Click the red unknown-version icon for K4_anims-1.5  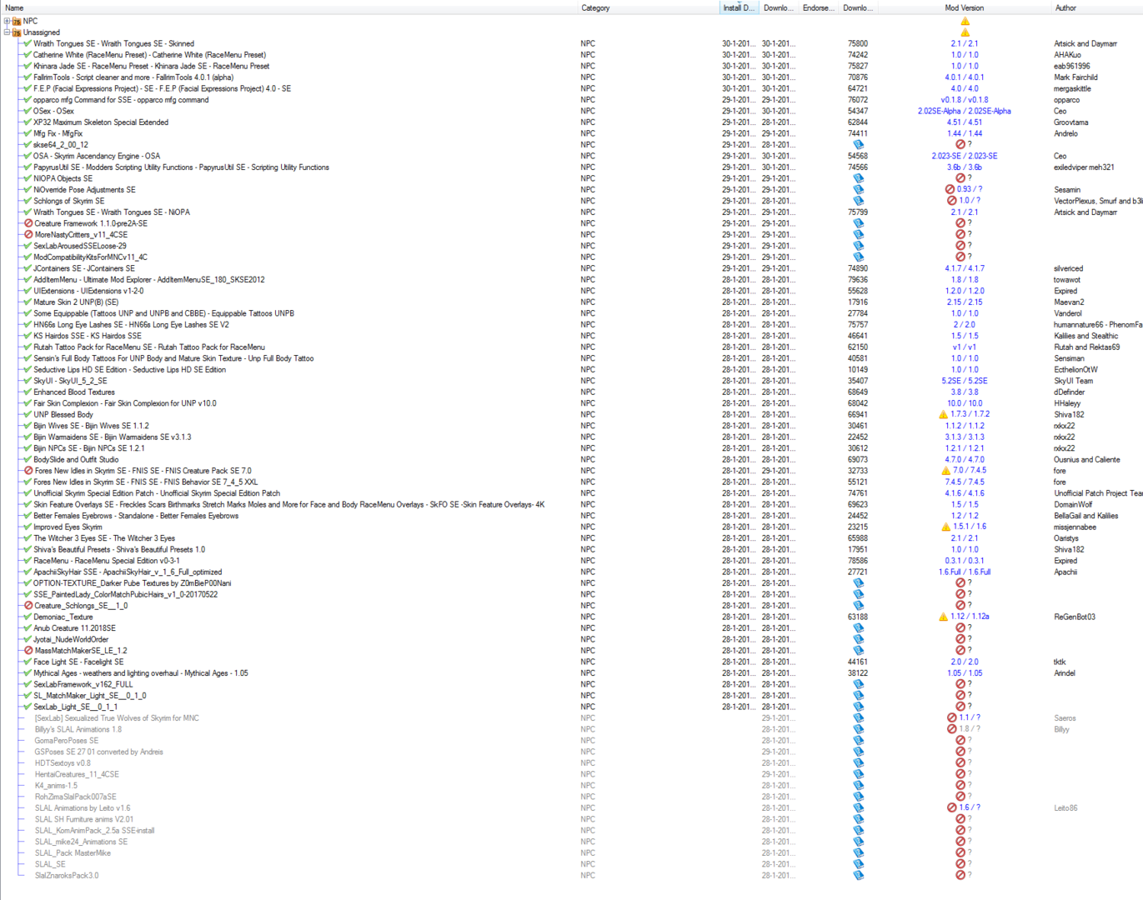960,786
